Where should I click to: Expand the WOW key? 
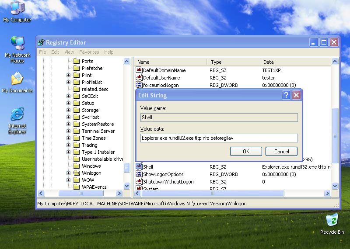click(x=69, y=180)
